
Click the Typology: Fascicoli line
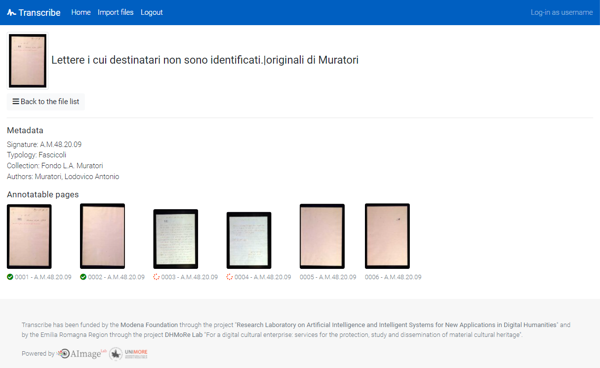point(37,155)
